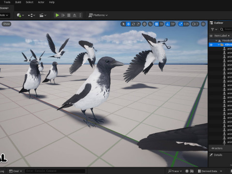The width and height of the screenshot is (232, 174).
Task: Open the rotation snap value 10°
Action: click(x=173, y=24)
